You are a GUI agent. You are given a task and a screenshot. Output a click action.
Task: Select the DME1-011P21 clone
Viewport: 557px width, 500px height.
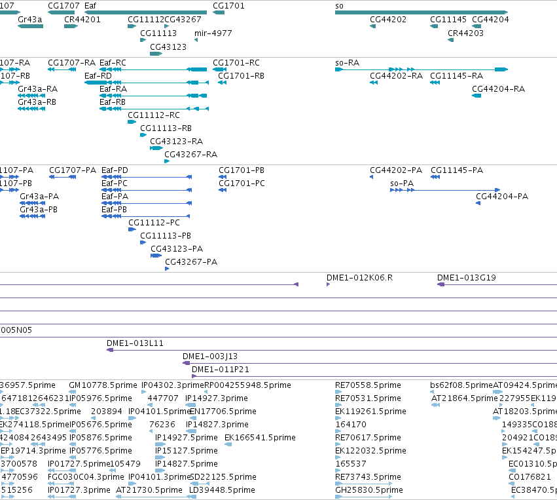(374, 376)
